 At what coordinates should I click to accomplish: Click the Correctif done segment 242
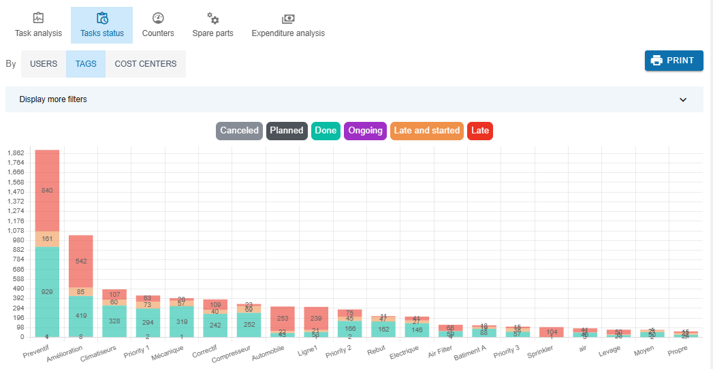coord(216,325)
